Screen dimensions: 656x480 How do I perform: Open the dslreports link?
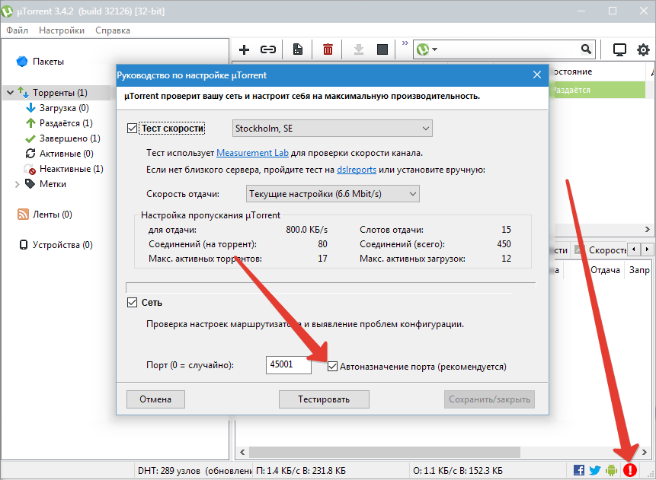(357, 170)
